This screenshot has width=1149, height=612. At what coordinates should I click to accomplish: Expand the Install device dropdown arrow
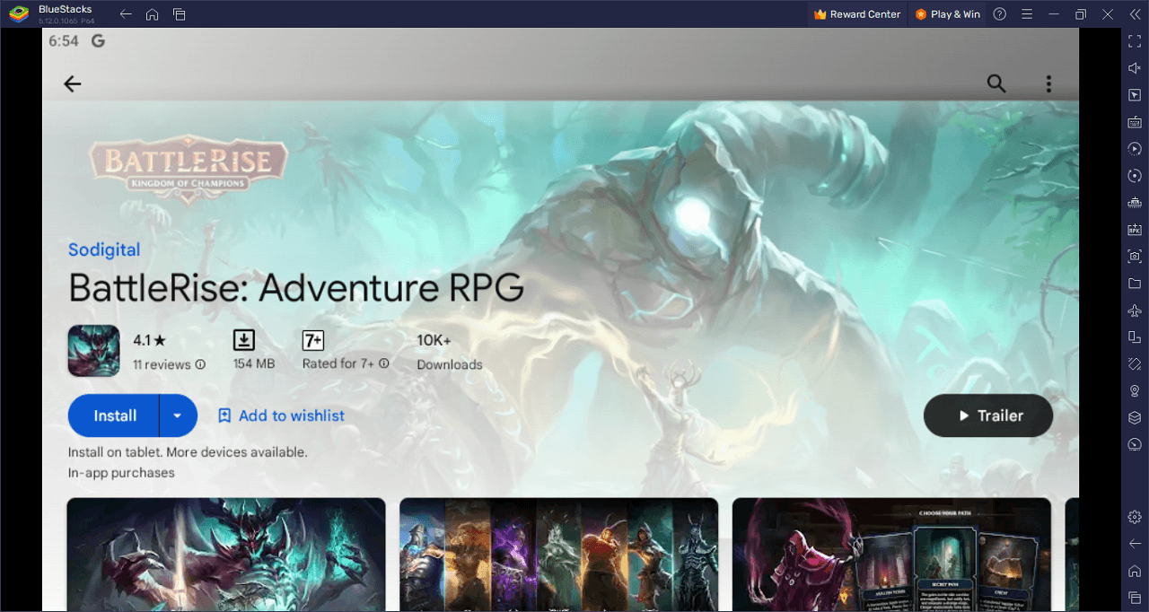point(178,415)
